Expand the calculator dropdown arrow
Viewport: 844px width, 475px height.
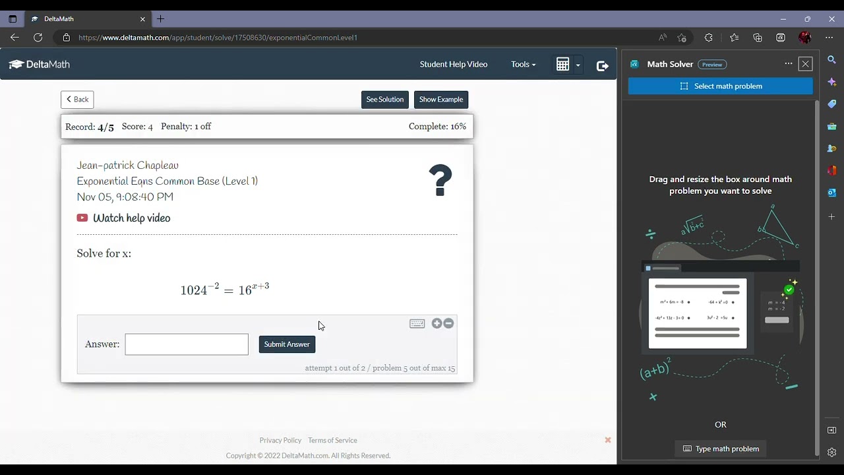578,65
